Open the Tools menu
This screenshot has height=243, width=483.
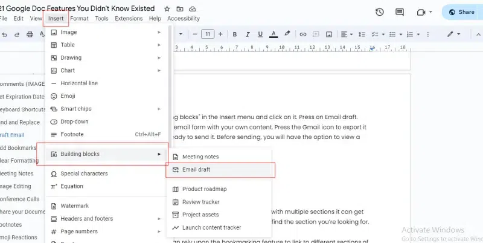tap(101, 19)
